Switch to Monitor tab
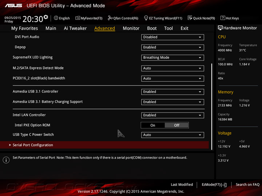This screenshot has width=262, height=196. click(131, 28)
